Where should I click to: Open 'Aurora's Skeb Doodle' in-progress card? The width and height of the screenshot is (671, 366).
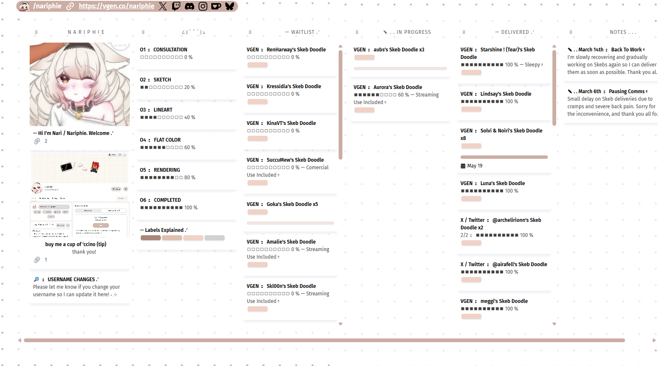(x=400, y=101)
